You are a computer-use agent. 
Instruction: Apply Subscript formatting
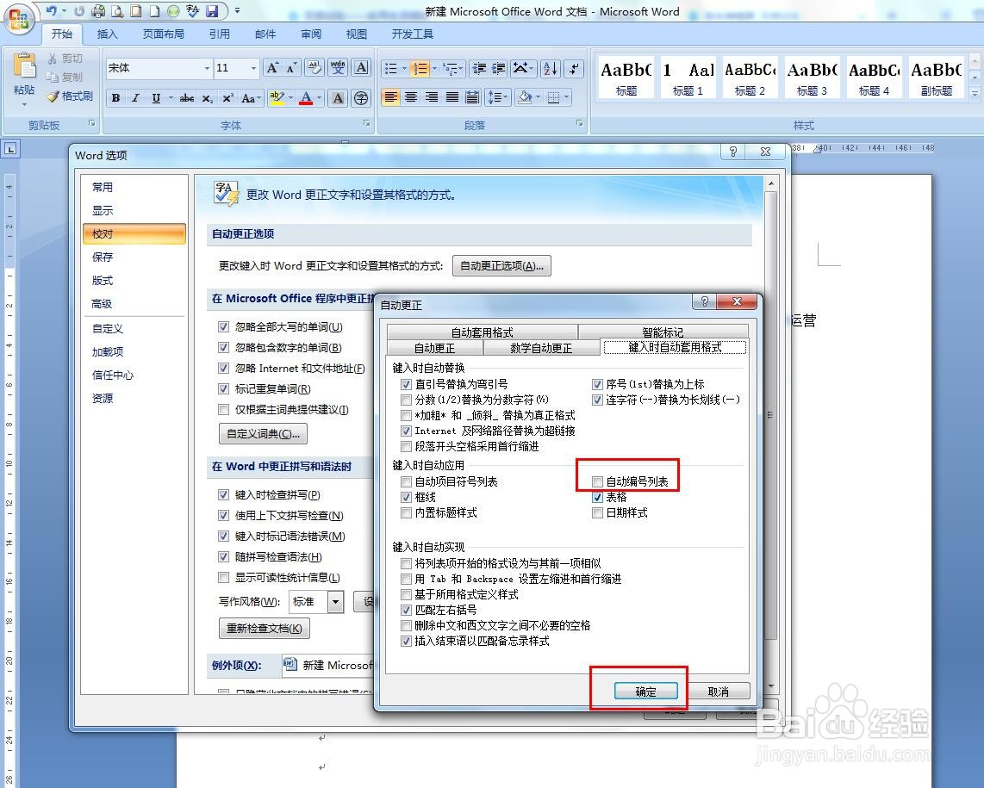[207, 98]
